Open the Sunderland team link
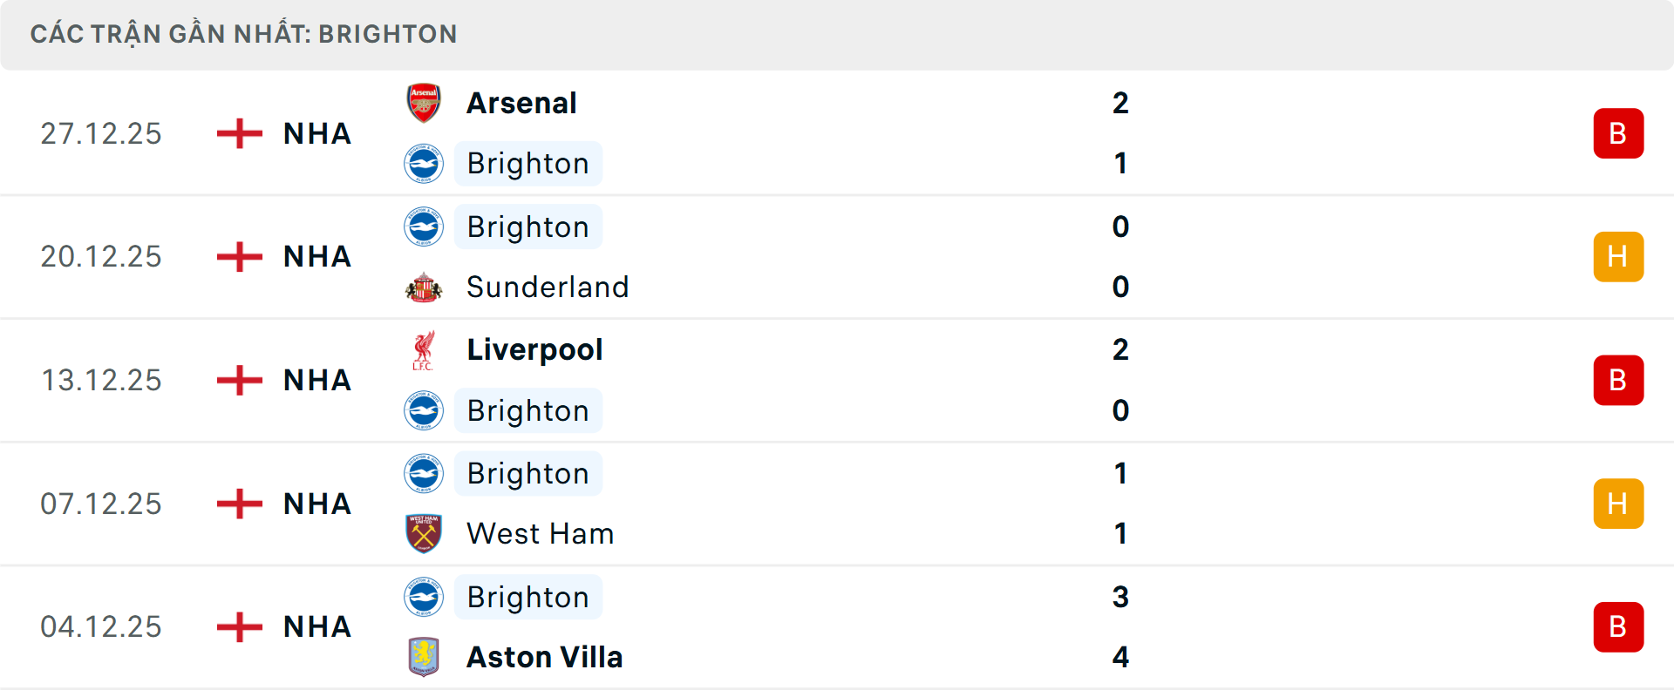Image resolution: width=1674 pixels, height=690 pixels. coord(548,287)
